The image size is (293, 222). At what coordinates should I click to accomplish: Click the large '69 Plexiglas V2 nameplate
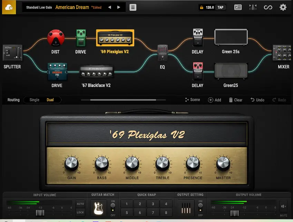pyautogui.click(x=147, y=134)
